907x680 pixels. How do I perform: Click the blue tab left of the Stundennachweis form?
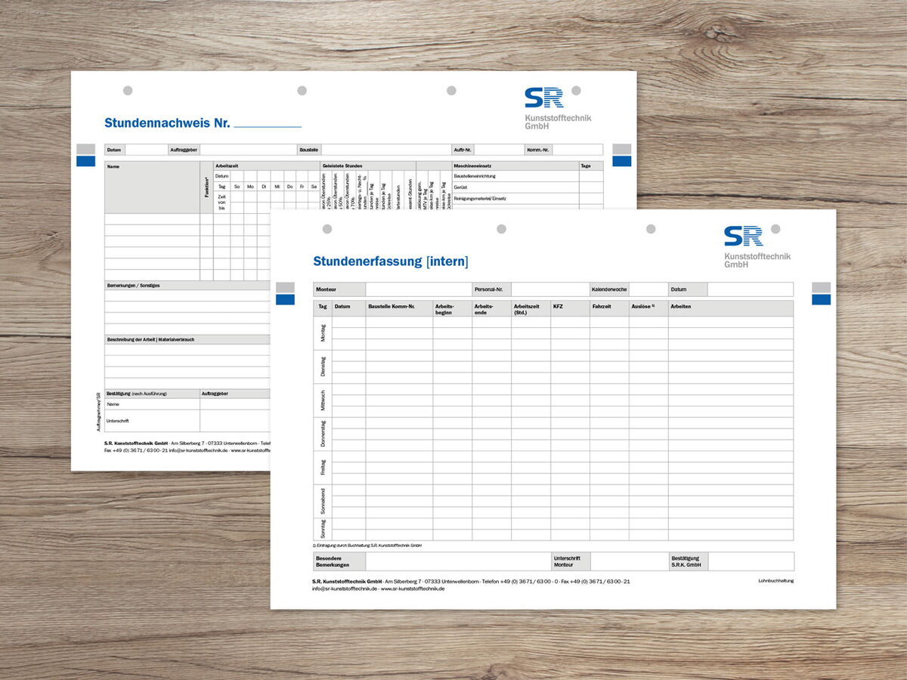click(x=85, y=161)
